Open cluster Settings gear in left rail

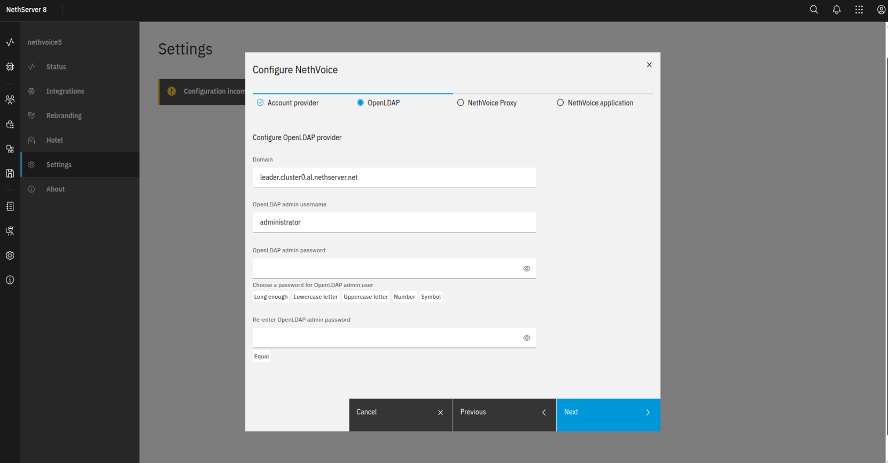[x=10, y=256]
